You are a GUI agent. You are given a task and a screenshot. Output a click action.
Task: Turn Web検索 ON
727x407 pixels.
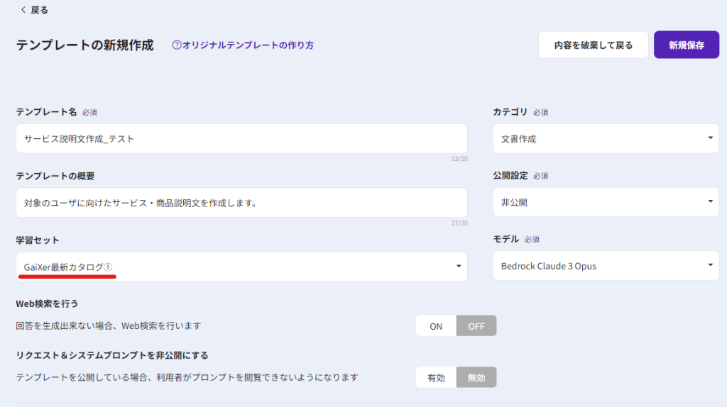[x=436, y=326]
